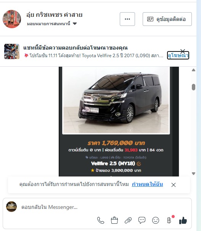Dismiss the assignment prompt banner
This screenshot has height=231, width=201.
174,185
